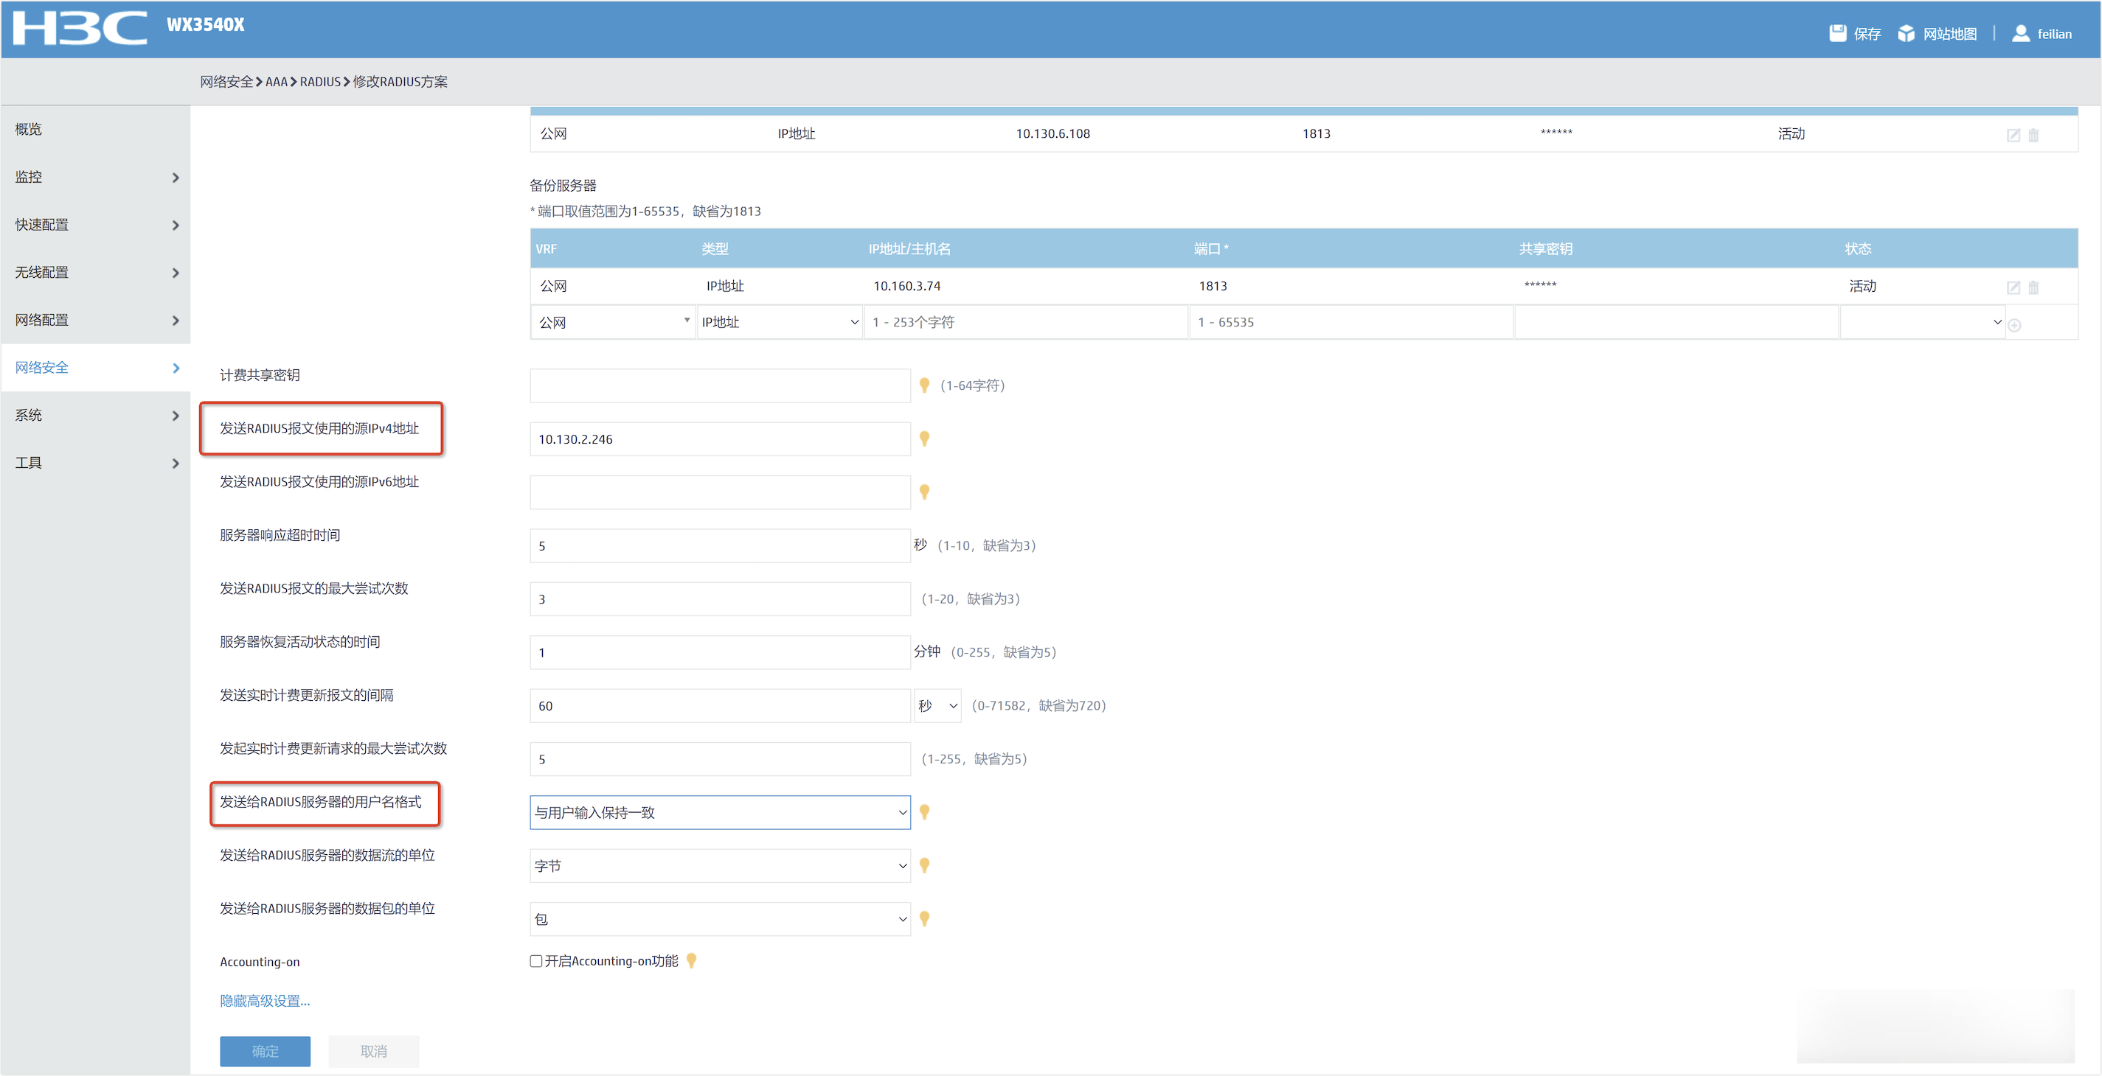2102x1076 pixels.
Task: Expand the 快速配置 sidebar menu
Action: coord(95,224)
